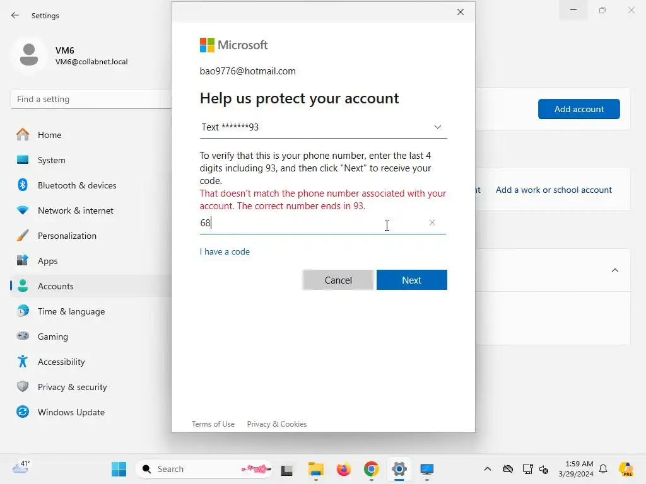Click the Gaming controller icon
Viewport: 646px width, 484px height.
pyautogui.click(x=23, y=336)
